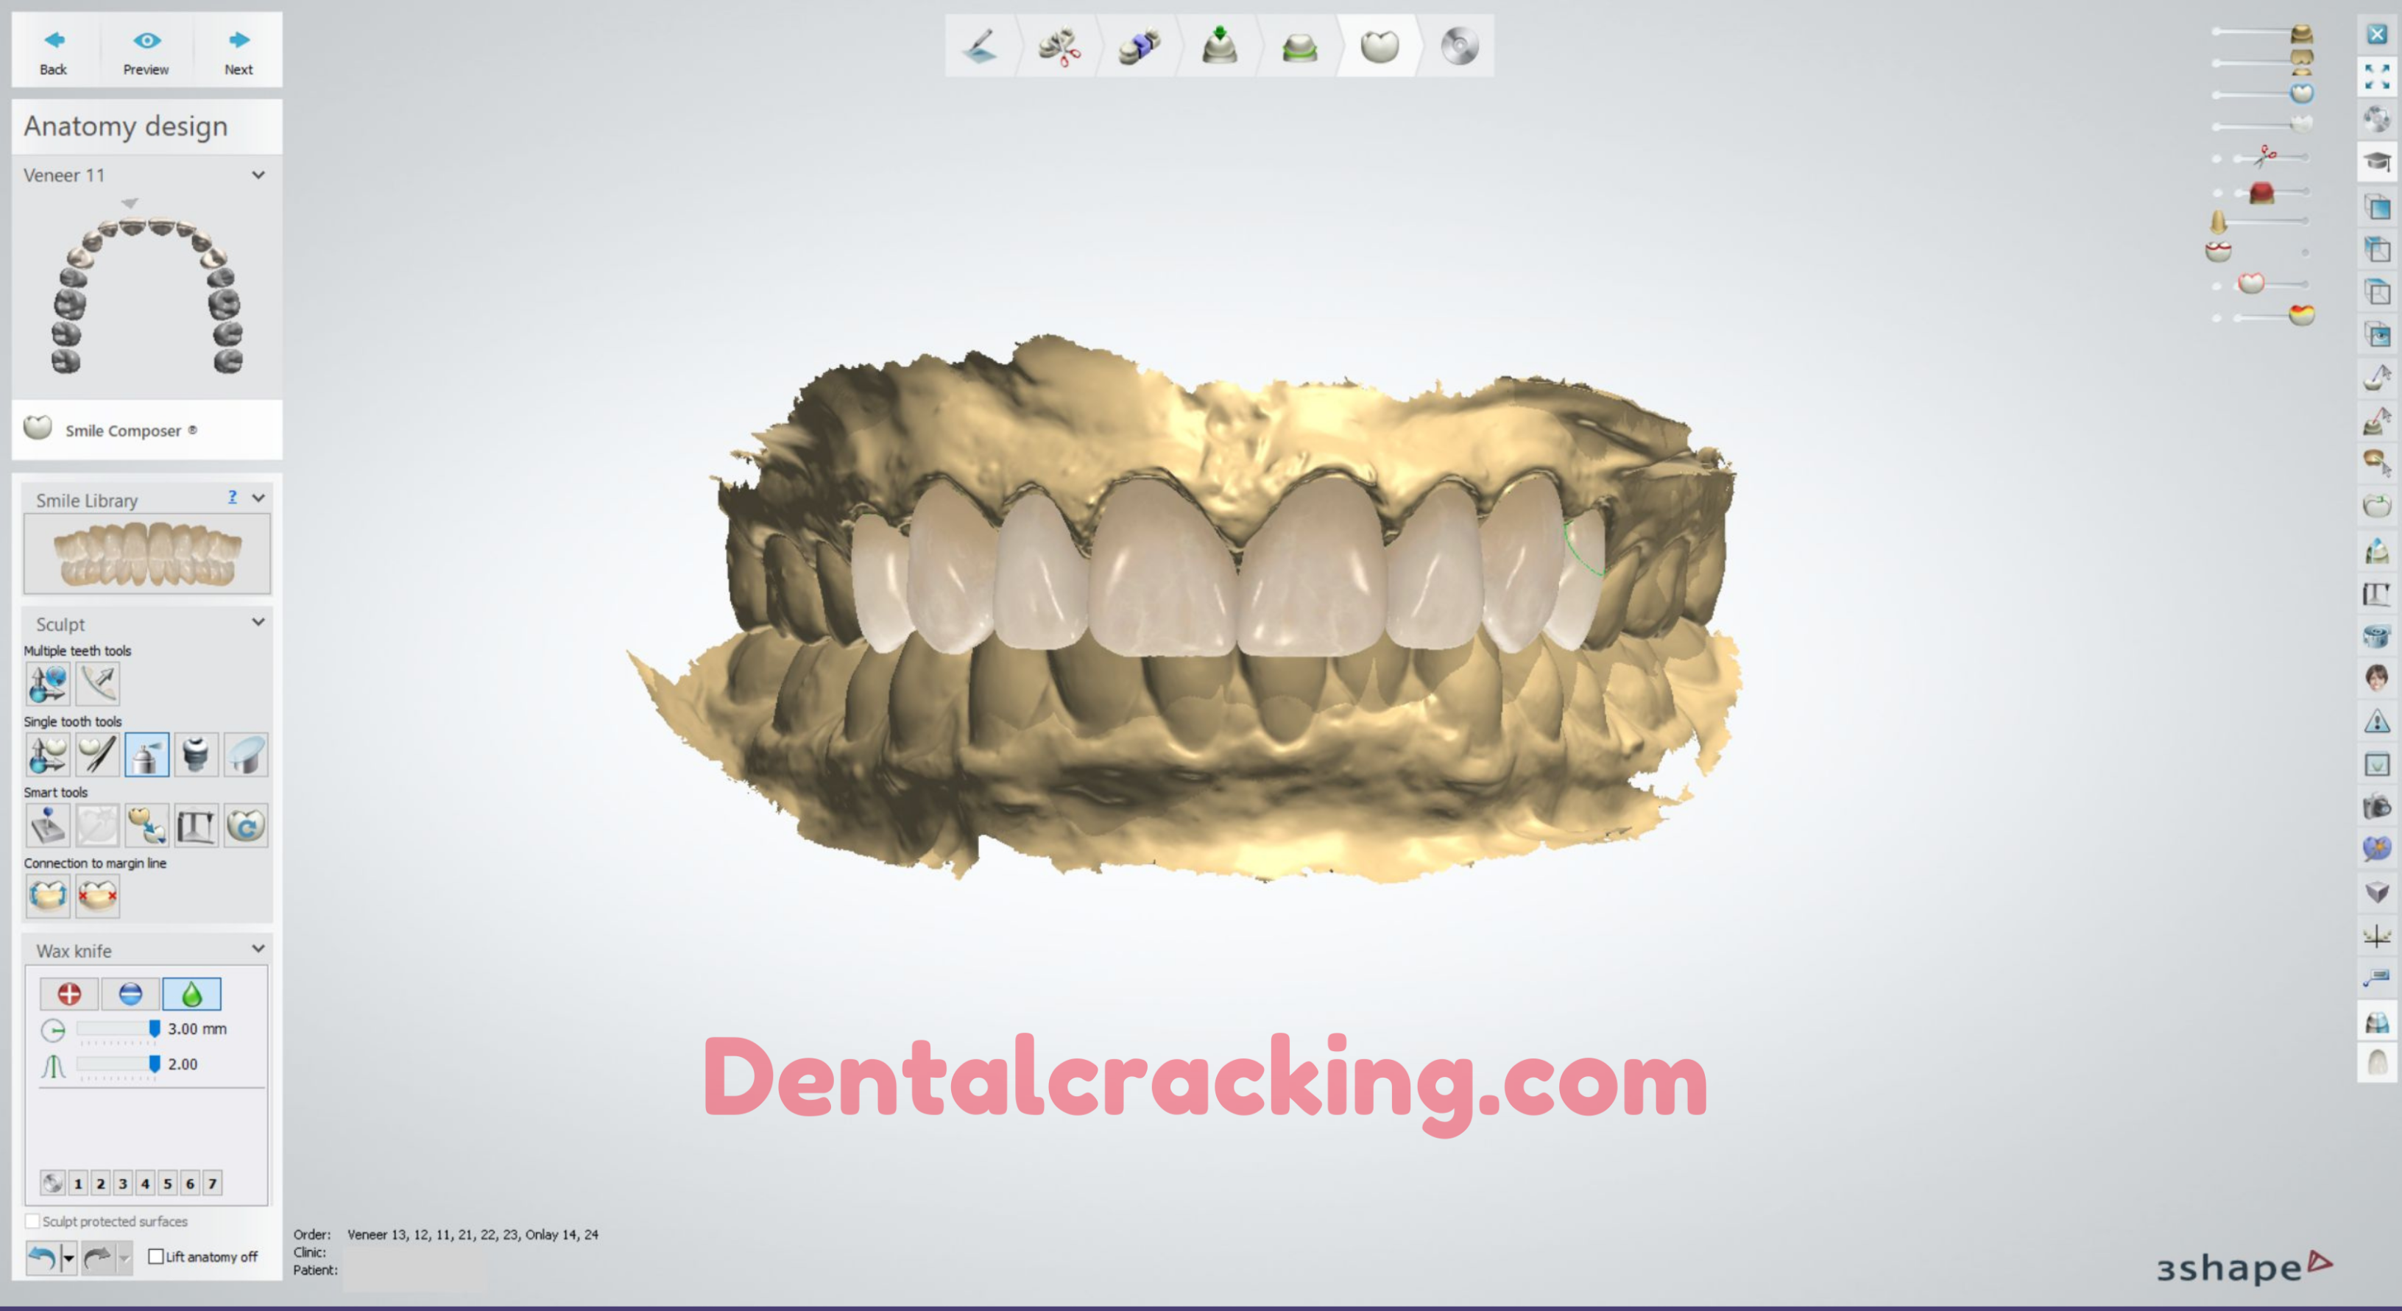Image resolution: width=2402 pixels, height=1311 pixels.
Task: Click the Preview eye button
Action: pos(146,52)
